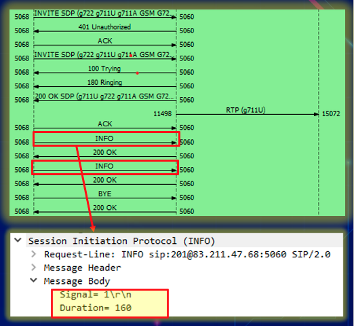Select the 200 OK SDP (g711U g722...) message
The image size is (354, 326).
point(104,96)
